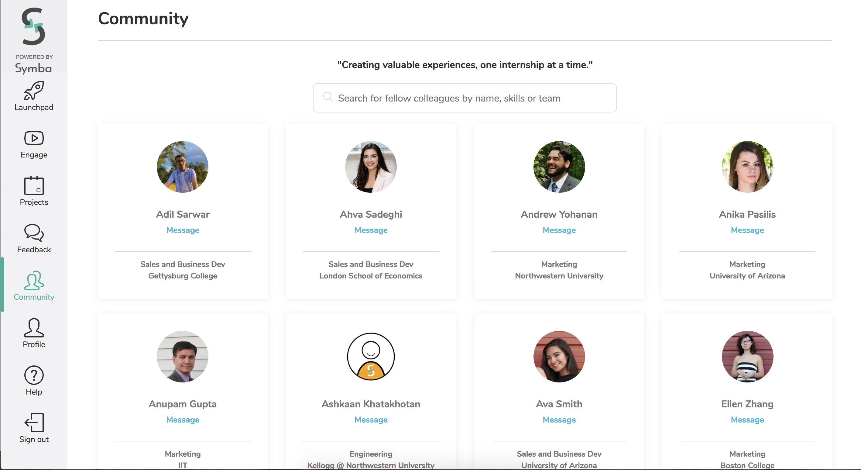Image resolution: width=861 pixels, height=470 pixels.
Task: Focus the colleague search field
Action: pyautogui.click(x=468, y=98)
